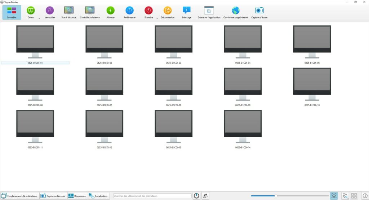Toggle the show users filter button
The height and width of the screenshot is (200, 369).
205,196
